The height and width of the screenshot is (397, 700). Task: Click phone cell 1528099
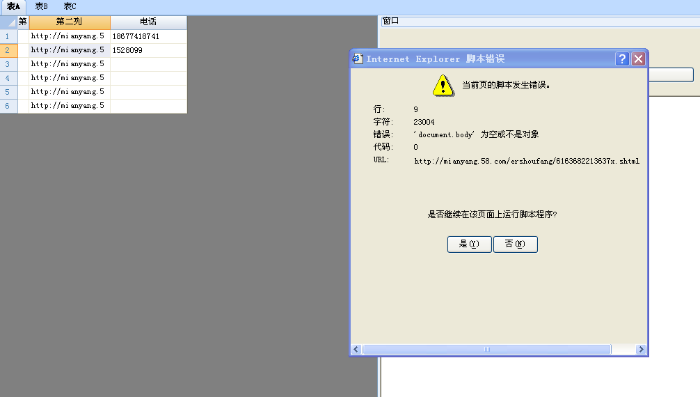point(148,50)
